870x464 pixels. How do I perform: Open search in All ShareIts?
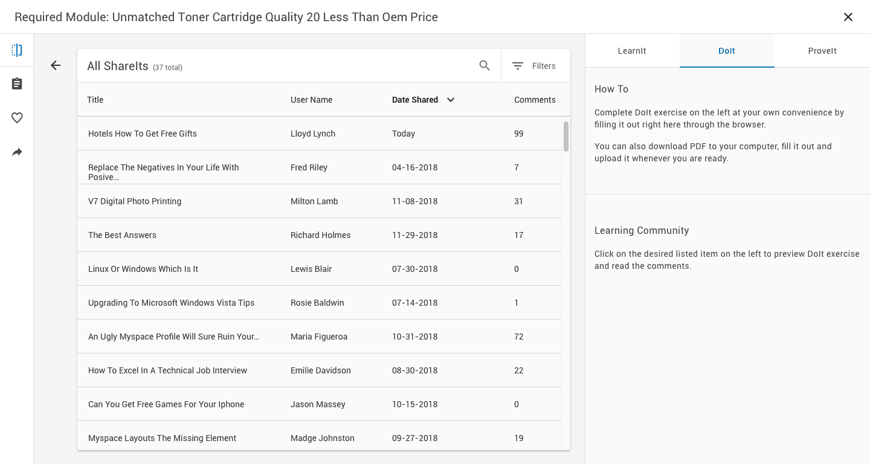point(485,66)
